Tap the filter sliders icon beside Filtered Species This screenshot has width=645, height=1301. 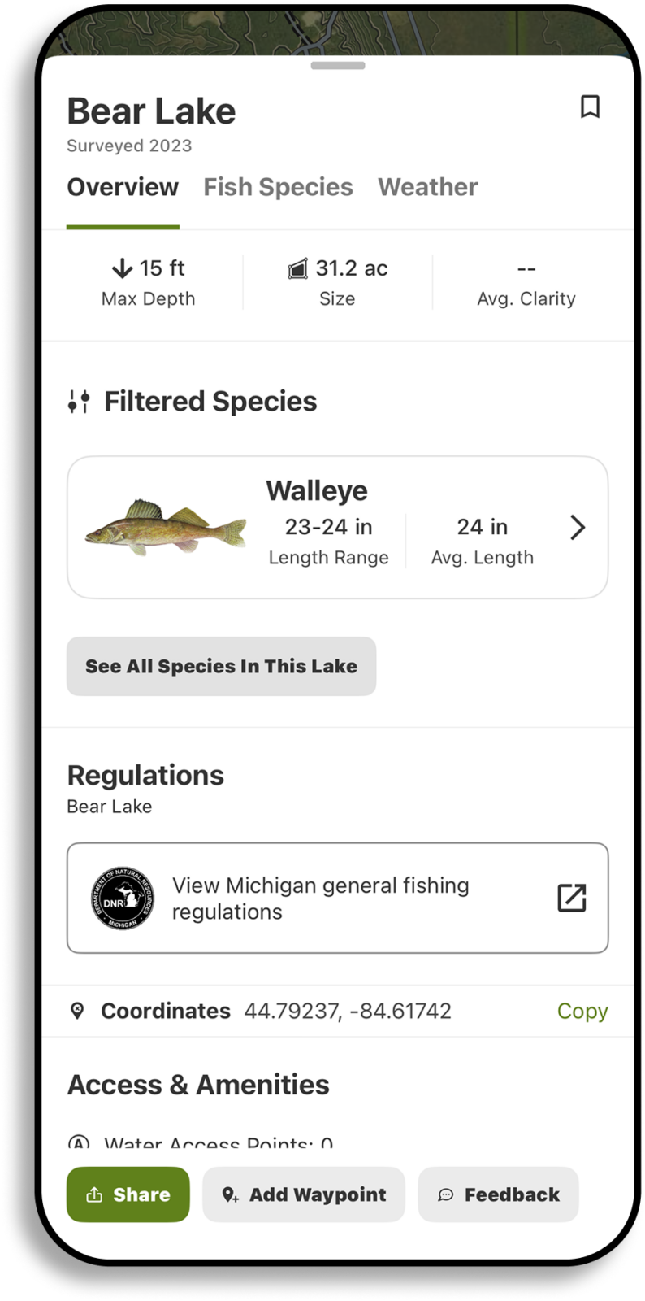coord(79,402)
